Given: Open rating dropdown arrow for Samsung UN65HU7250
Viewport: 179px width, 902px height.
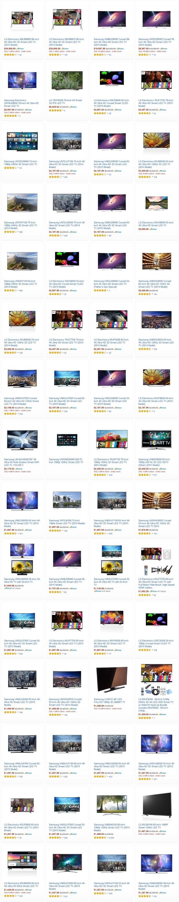Looking at the screenshot, I should coord(18,414).
